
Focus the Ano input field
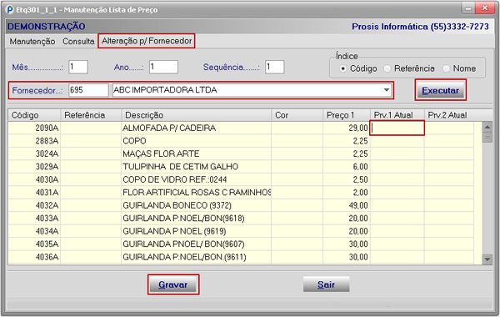(x=163, y=67)
